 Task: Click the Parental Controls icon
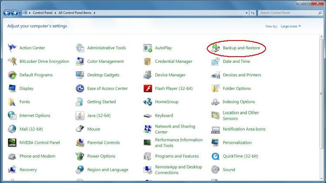click(x=80, y=142)
